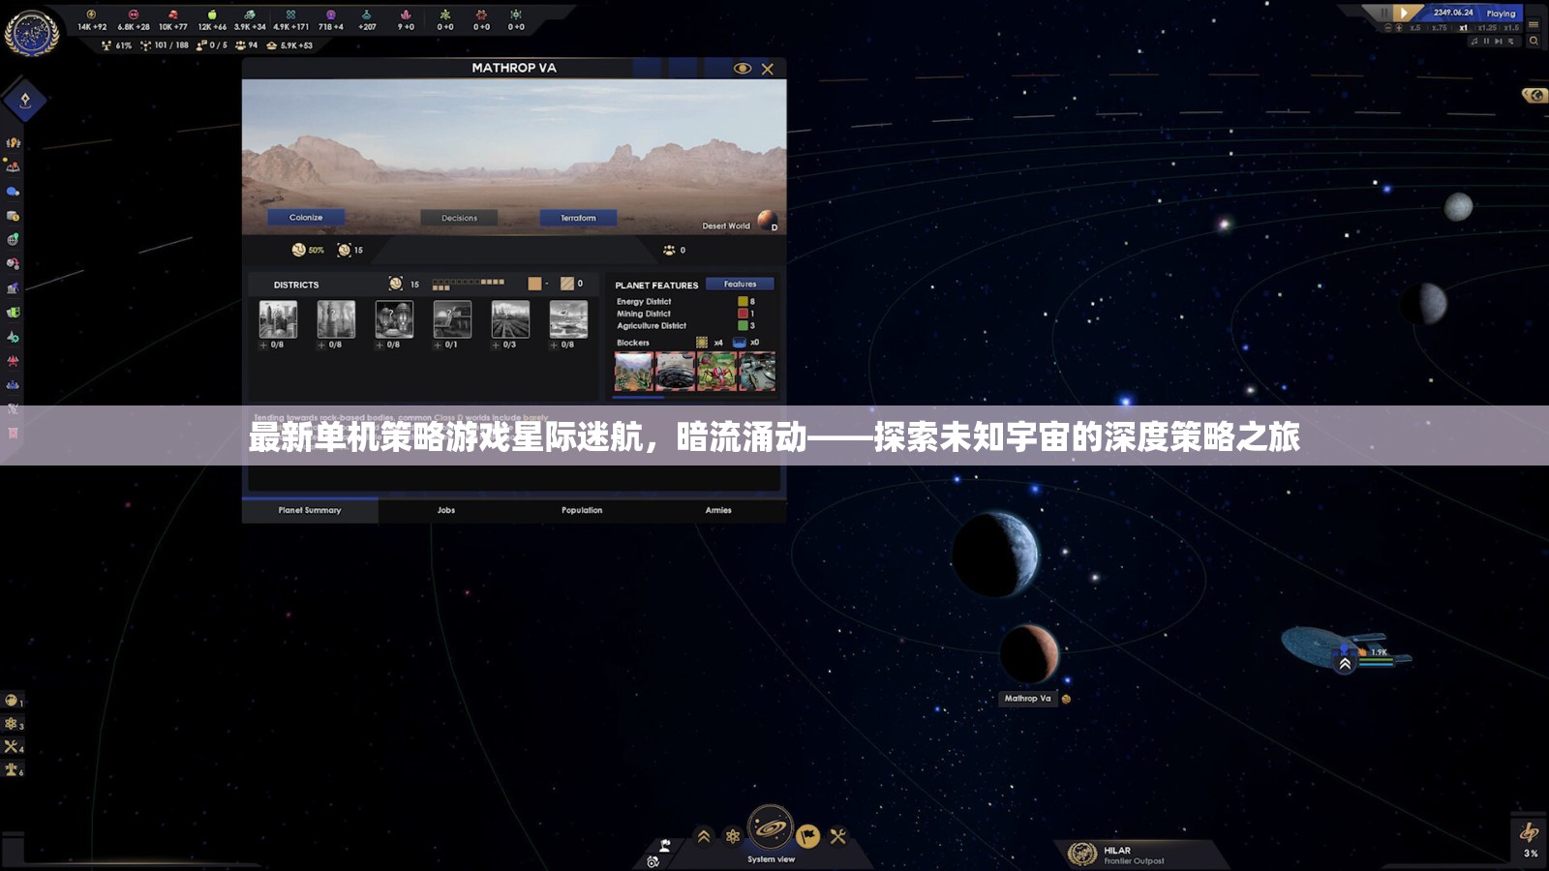Click the Desert World class icon
The image size is (1549, 871).
click(x=767, y=221)
